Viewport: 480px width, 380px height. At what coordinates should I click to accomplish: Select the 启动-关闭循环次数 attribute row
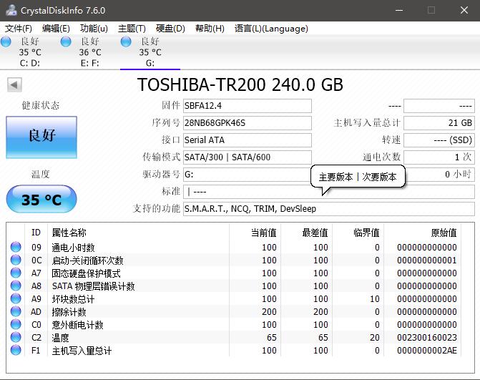pos(234,260)
